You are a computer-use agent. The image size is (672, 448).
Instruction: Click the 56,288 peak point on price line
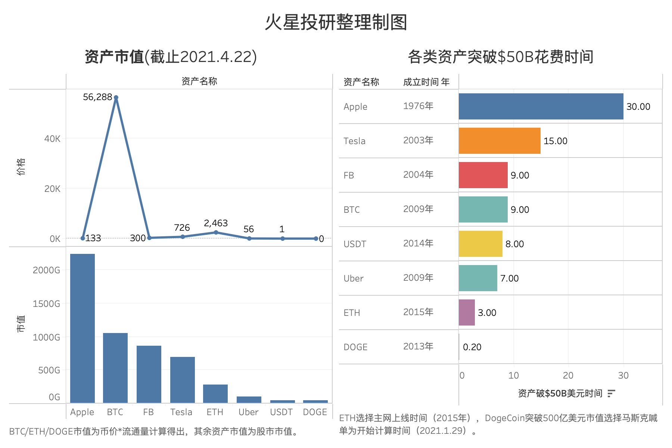(116, 97)
